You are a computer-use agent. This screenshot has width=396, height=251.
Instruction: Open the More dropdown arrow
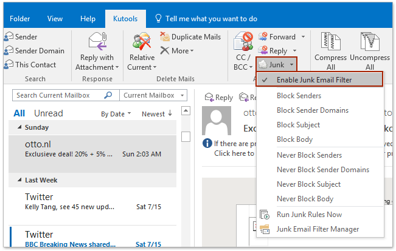pyautogui.click(x=192, y=51)
